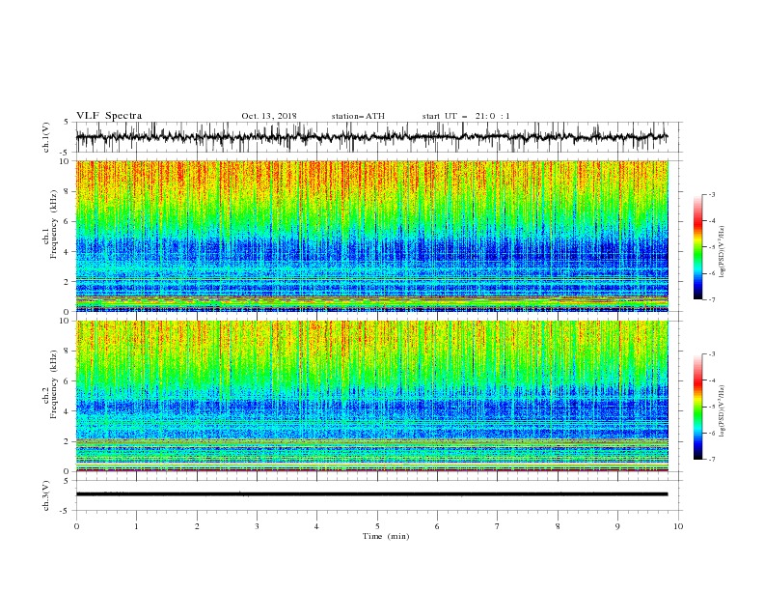Click the ch.1 color bar 'log(PSD)(V²/Hz)' label
This screenshot has width=764, height=591.
pos(723,252)
